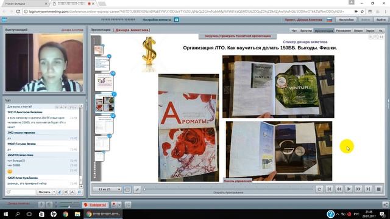390x219 pixels.
Task: Open Microsoft Store from taskbar
Action: [41, 214]
